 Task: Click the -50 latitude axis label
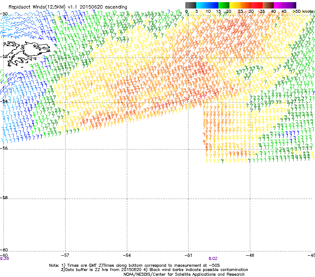[4, 14]
